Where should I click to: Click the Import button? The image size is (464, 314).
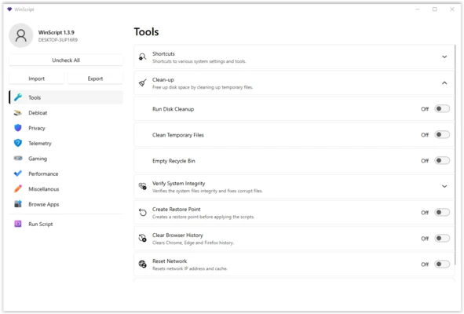coord(36,78)
